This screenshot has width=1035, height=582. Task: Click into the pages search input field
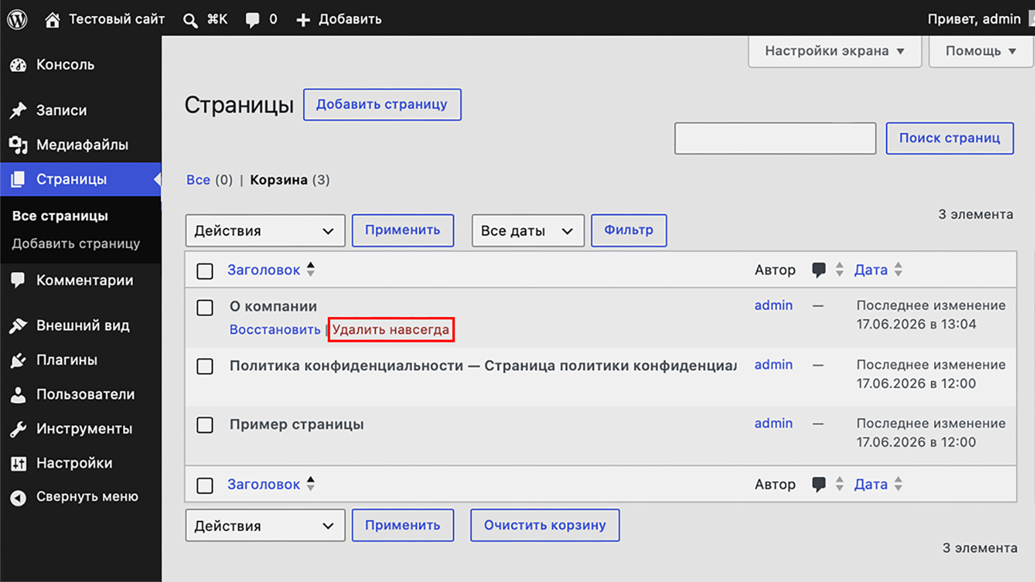[x=775, y=138]
